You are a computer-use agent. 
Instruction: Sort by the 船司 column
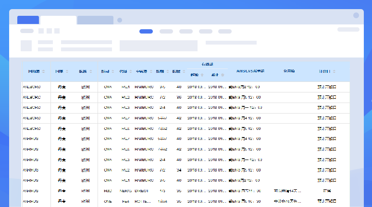(x=113, y=71)
